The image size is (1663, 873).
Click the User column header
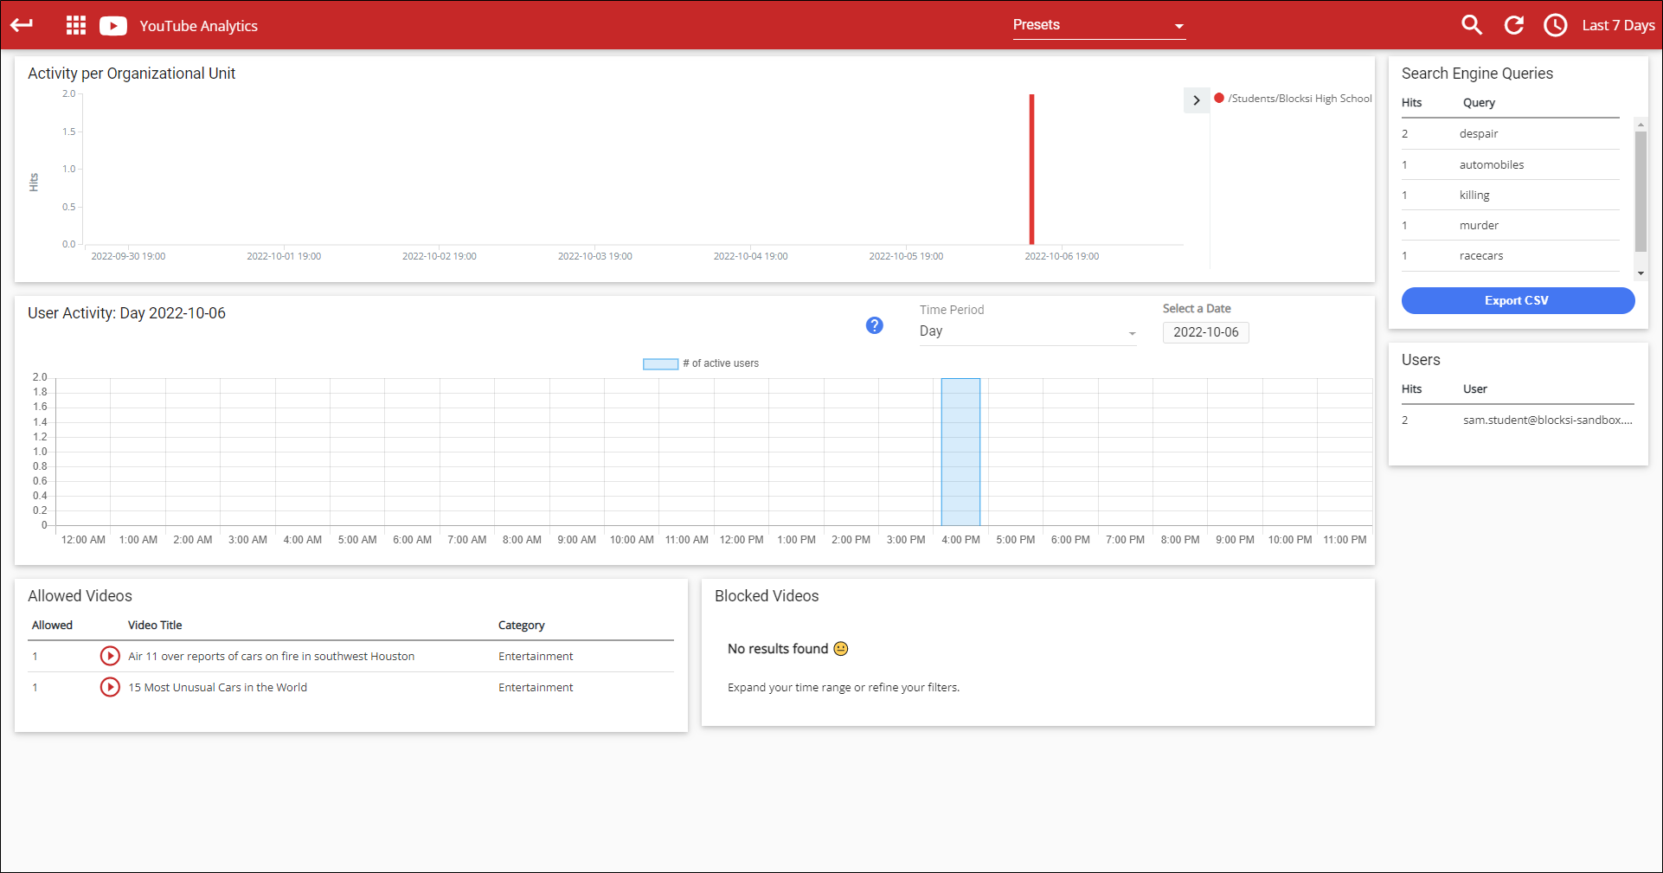point(1474,388)
